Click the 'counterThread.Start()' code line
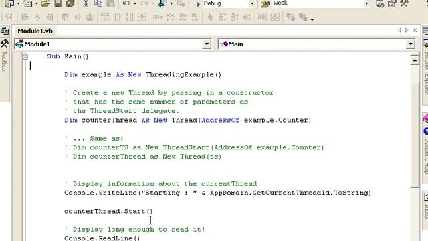The width and height of the screenshot is (428, 241). coord(108,212)
